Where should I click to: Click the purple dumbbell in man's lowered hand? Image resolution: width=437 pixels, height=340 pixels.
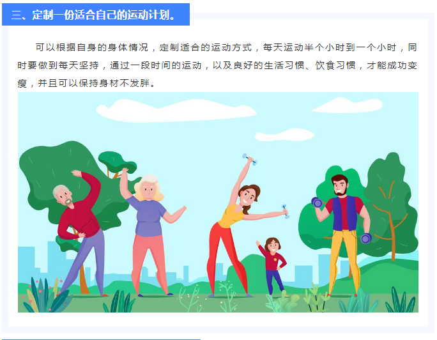pos(366,238)
